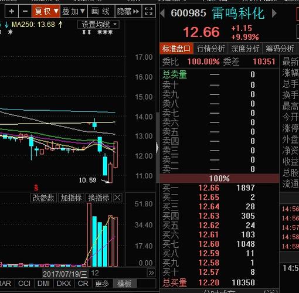Switch to the 筹码分析 tab
Screen dimensions: 299x293
[x=280, y=49]
